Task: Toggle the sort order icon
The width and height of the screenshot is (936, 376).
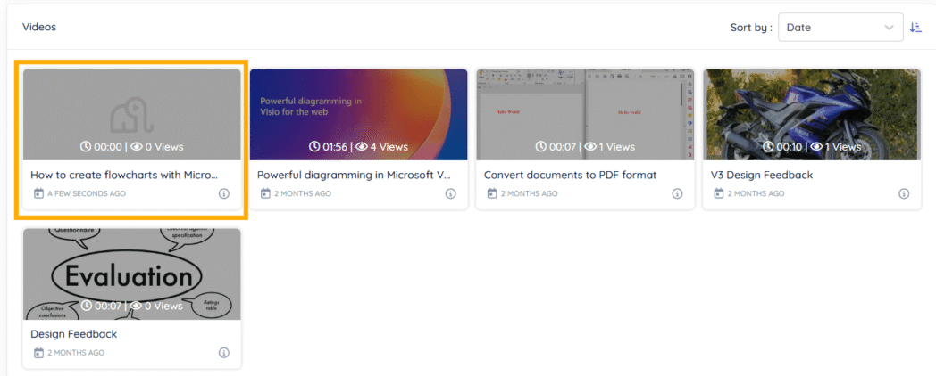Action: coord(915,28)
